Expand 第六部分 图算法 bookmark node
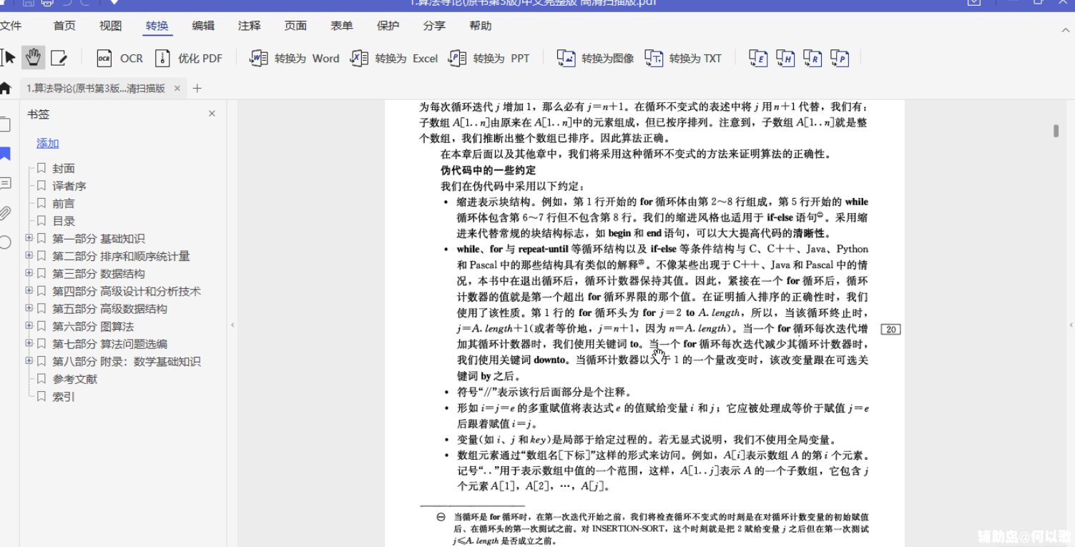Screen dimensions: 1075x547 (29, 325)
